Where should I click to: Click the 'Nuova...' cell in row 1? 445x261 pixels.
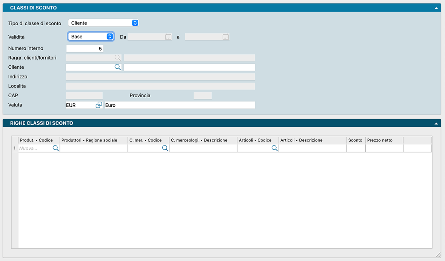35,149
